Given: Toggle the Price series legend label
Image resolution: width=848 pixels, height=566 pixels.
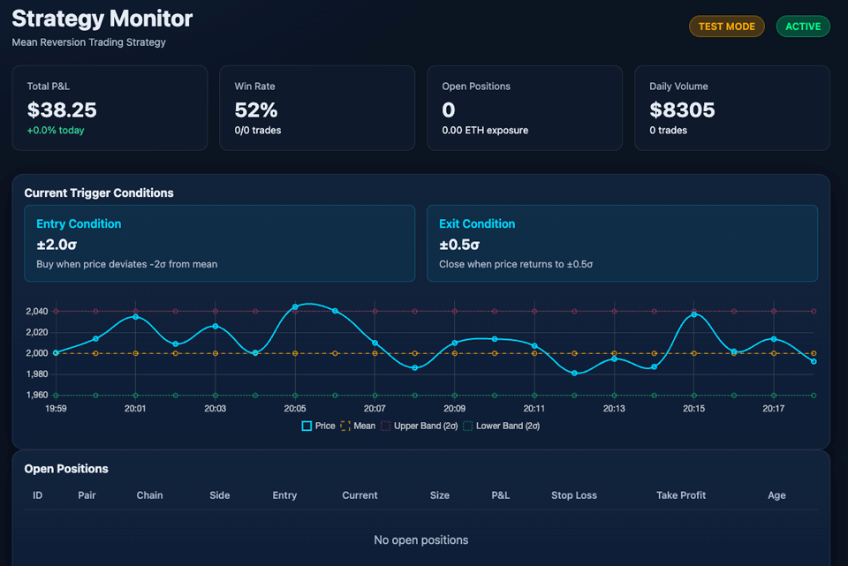Looking at the screenshot, I should coord(325,426).
